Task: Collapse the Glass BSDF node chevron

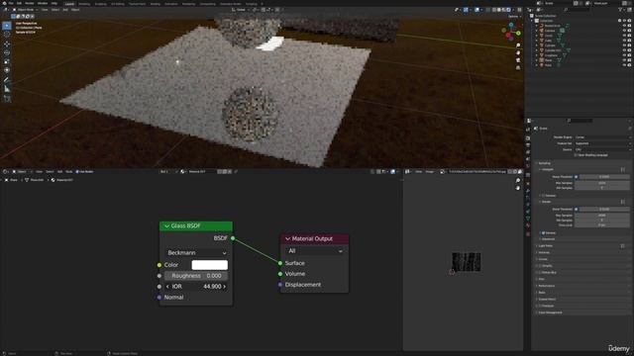Action: coord(166,226)
